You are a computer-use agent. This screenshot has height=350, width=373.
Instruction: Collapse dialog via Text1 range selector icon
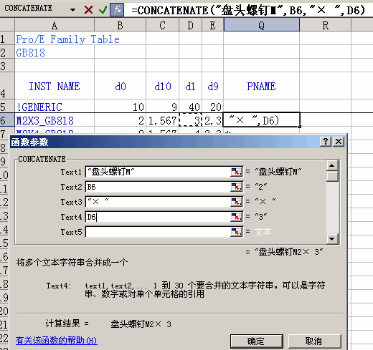coord(236,172)
